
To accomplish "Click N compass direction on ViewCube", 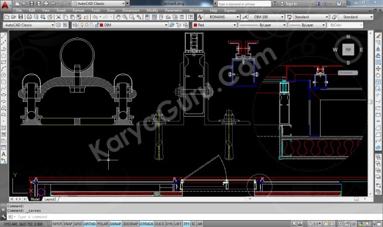I will click(348, 36).
